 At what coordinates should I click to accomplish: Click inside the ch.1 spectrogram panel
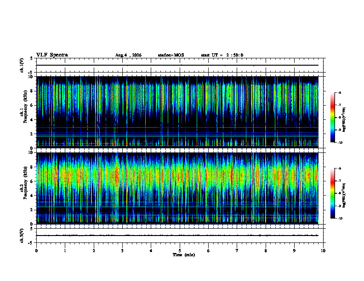point(177,112)
